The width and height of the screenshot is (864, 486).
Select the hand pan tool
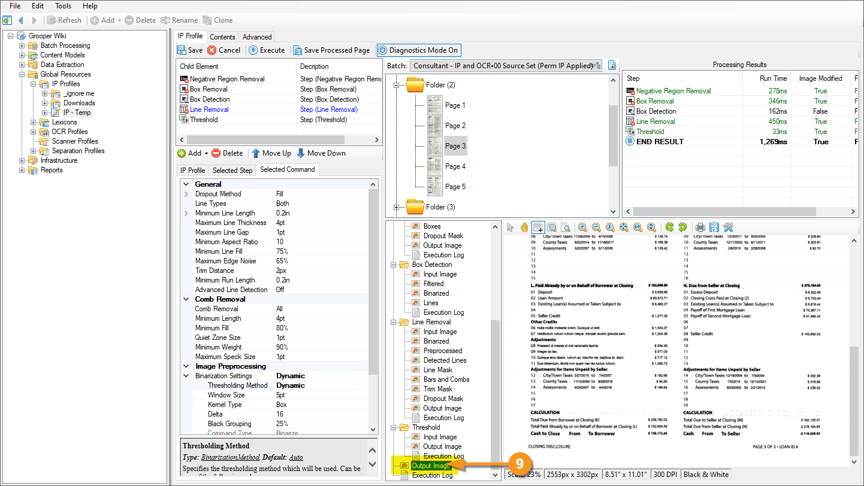click(x=524, y=227)
